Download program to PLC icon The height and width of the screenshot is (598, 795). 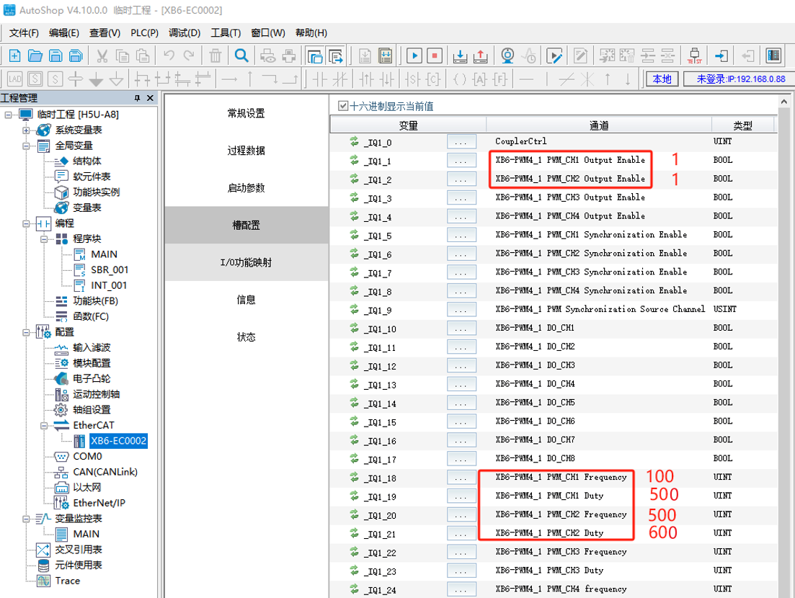point(460,55)
